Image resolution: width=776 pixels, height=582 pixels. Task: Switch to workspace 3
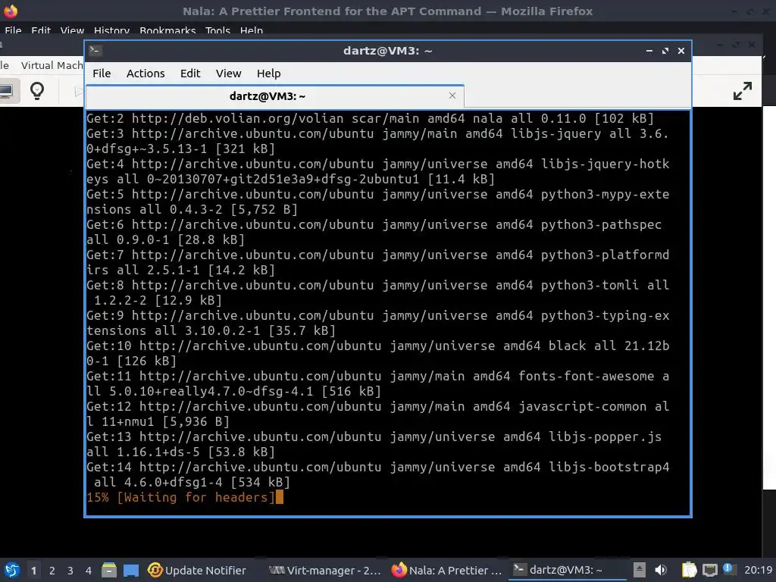click(70, 570)
